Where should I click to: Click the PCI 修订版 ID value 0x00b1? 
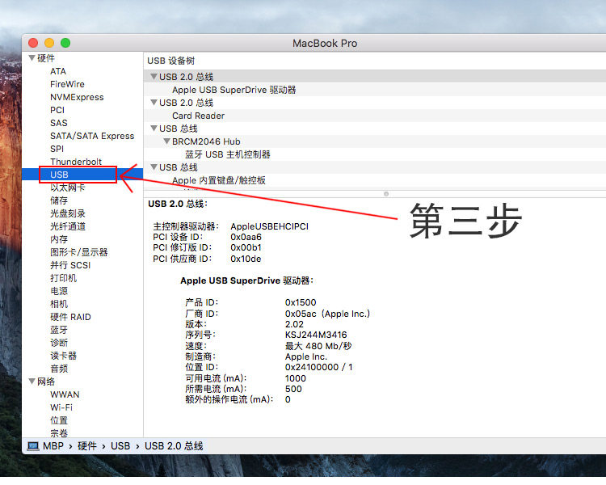[246, 247]
